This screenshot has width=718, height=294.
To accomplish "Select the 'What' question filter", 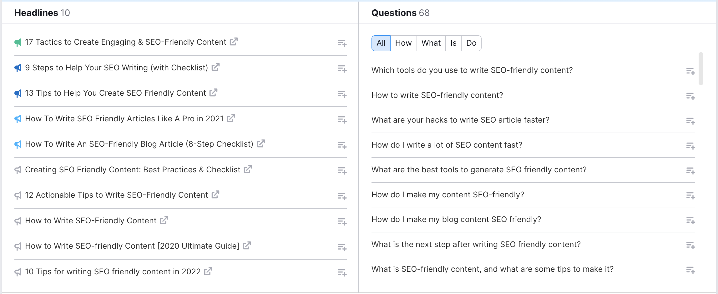I will pyautogui.click(x=431, y=43).
